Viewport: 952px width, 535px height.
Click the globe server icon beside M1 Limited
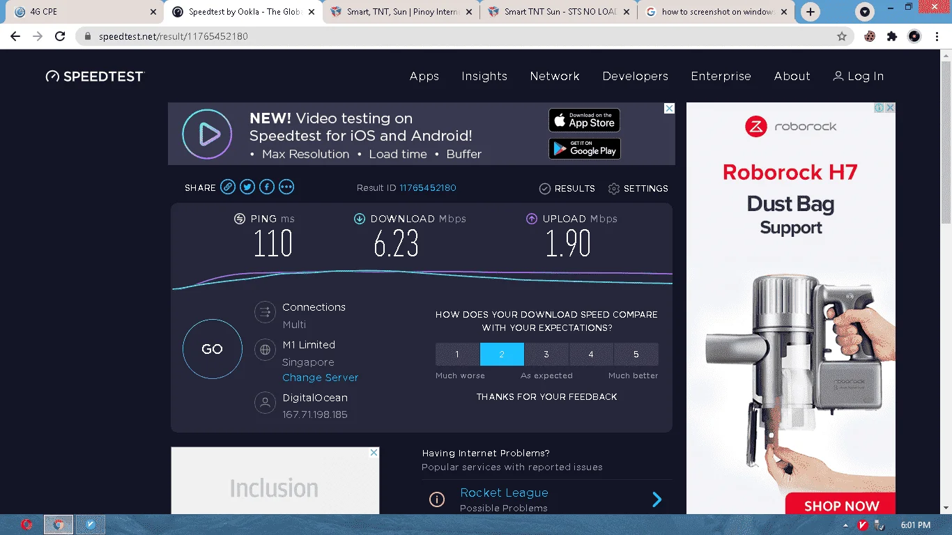click(265, 350)
